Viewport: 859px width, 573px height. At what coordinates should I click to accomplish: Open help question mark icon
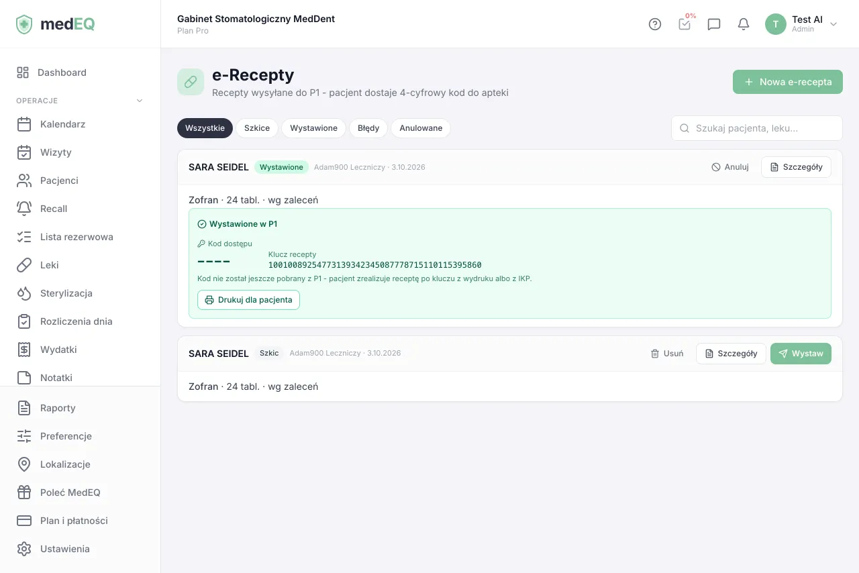(x=655, y=24)
